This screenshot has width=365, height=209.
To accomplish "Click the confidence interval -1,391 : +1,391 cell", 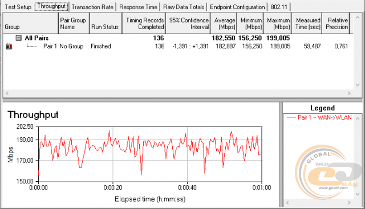I will tap(190, 46).
